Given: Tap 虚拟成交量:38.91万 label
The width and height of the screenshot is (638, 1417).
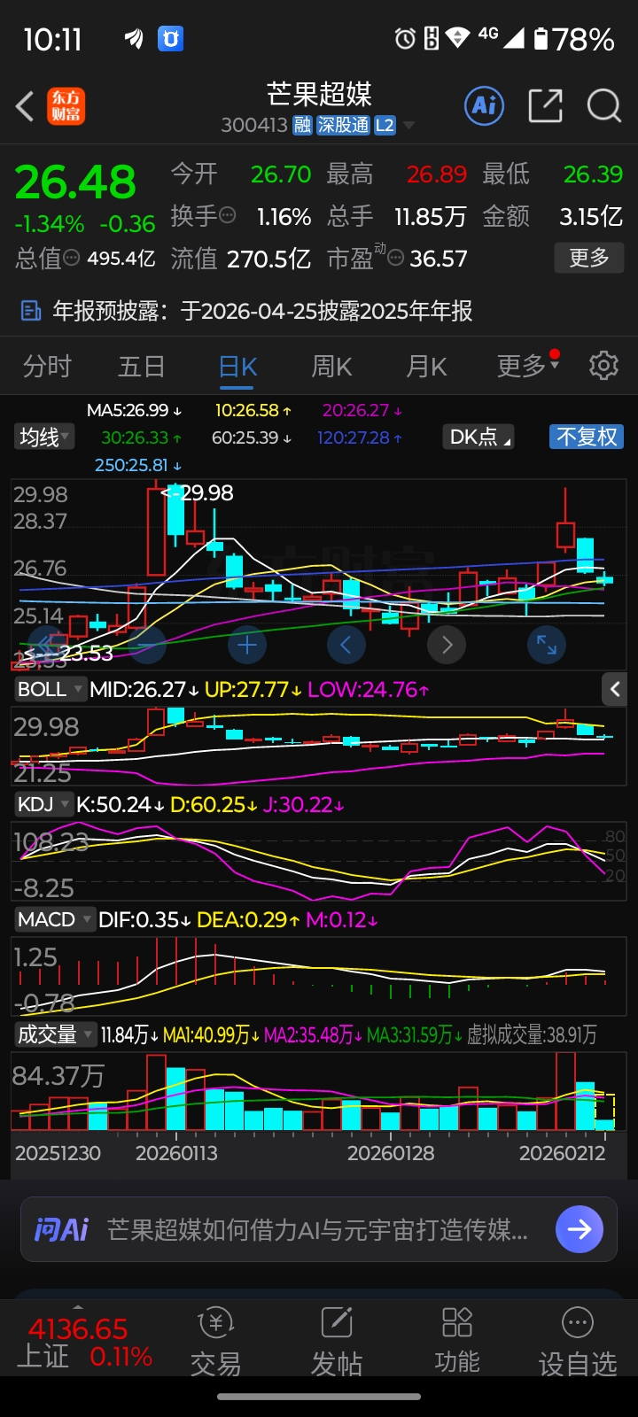Looking at the screenshot, I should [x=532, y=1034].
